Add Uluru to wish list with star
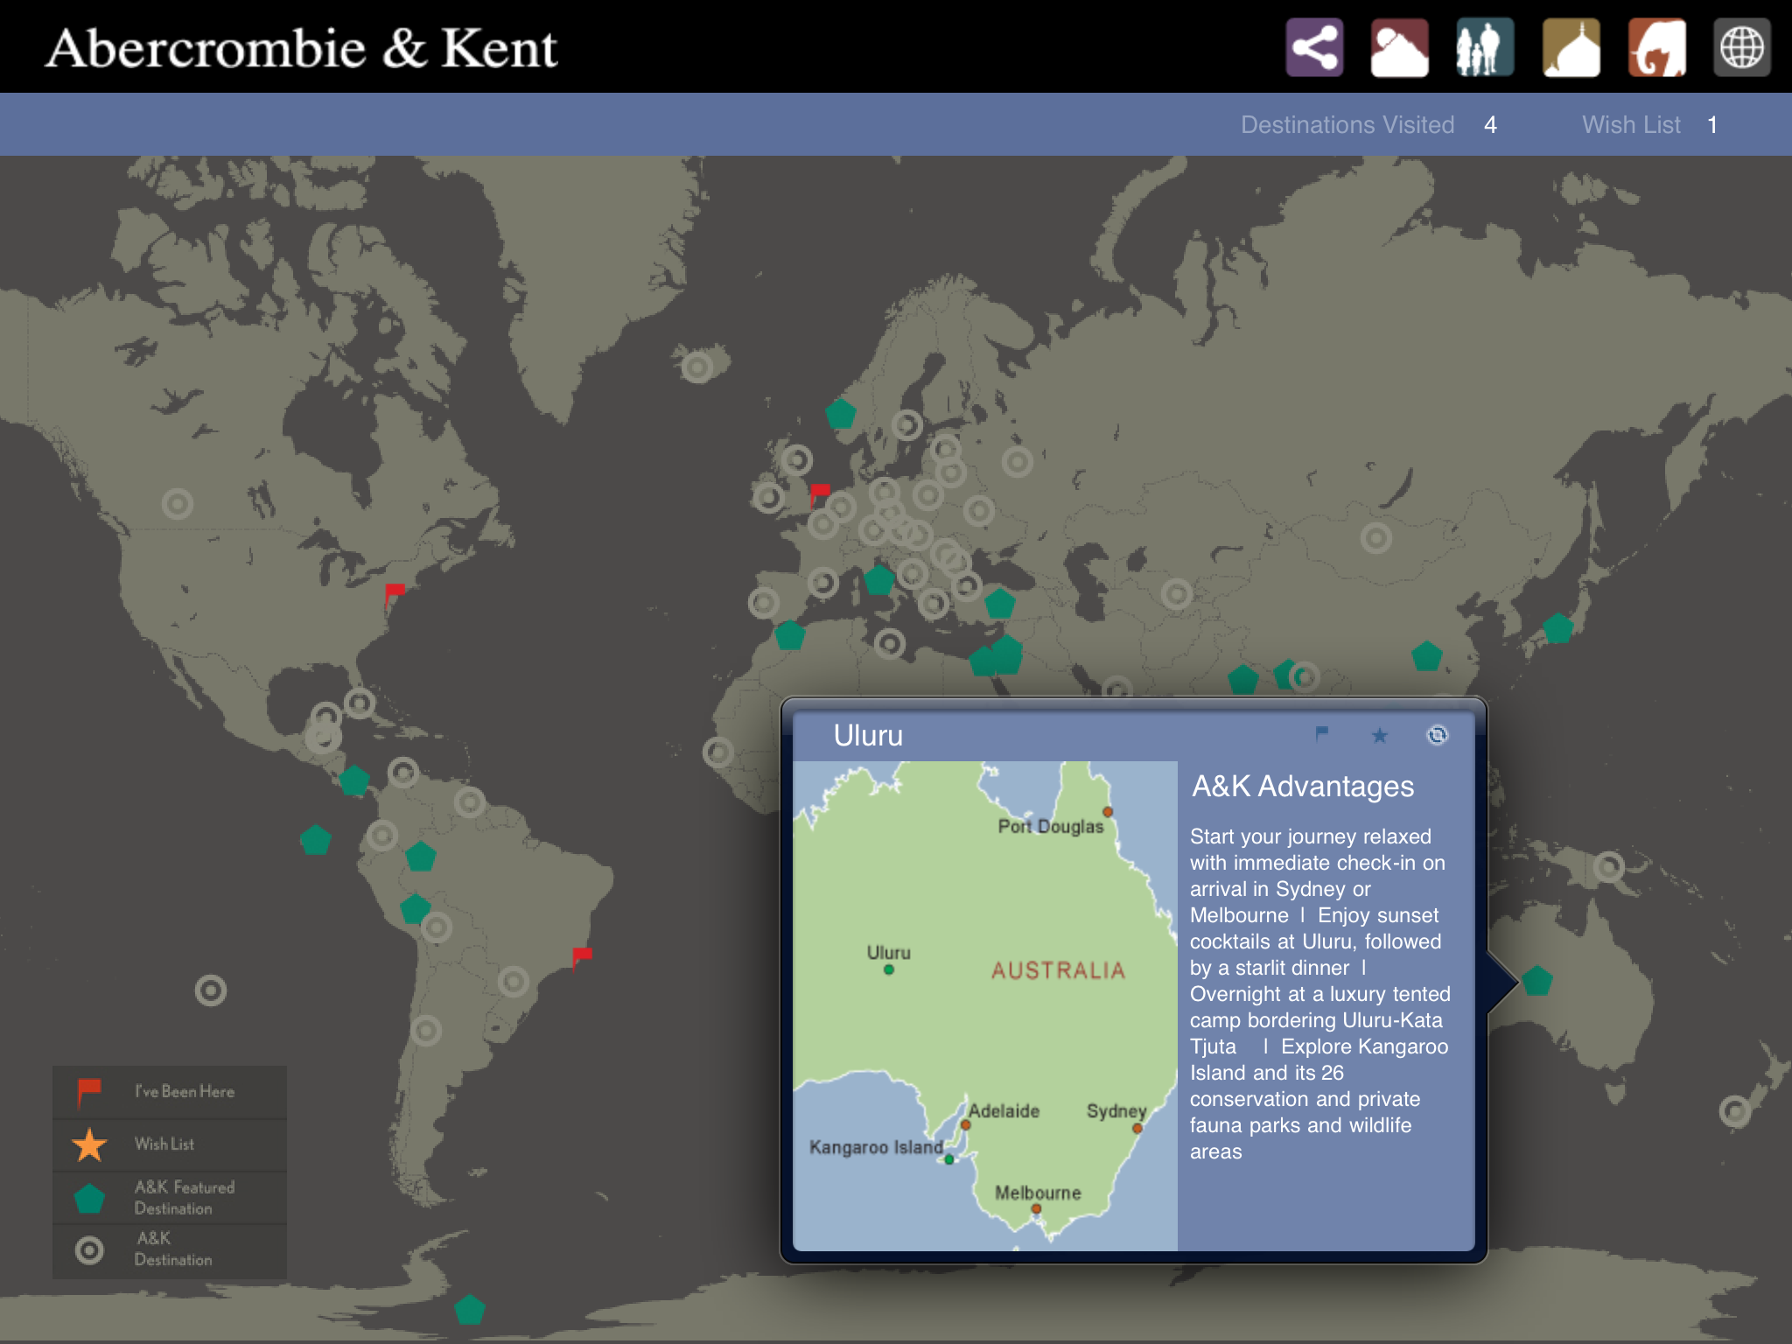 (1379, 735)
